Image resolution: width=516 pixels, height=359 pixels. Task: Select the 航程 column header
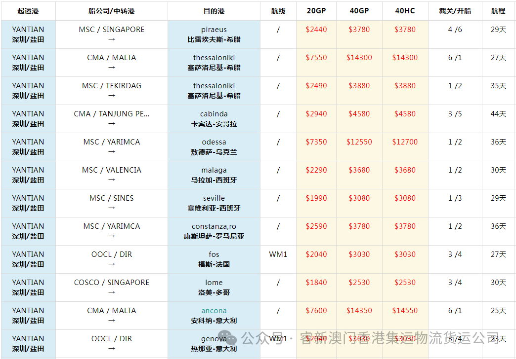498,11
